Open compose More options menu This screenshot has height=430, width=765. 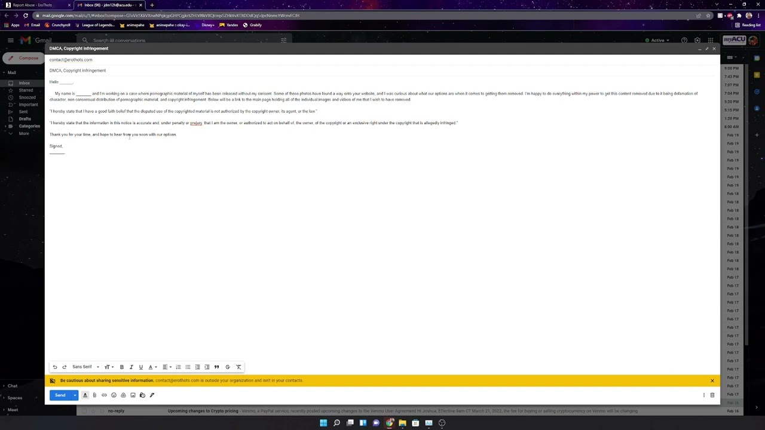(703, 395)
